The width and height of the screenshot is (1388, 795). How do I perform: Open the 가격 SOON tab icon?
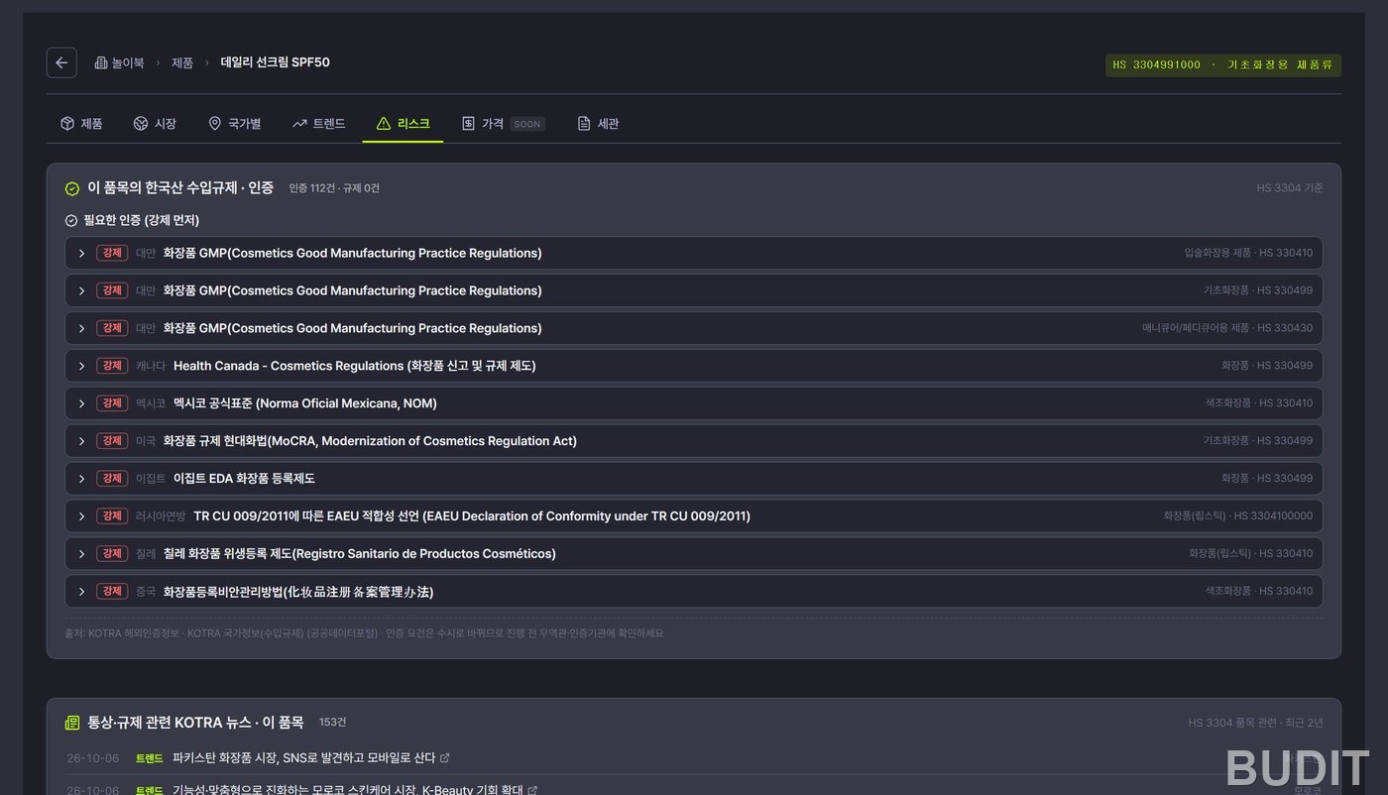point(468,124)
